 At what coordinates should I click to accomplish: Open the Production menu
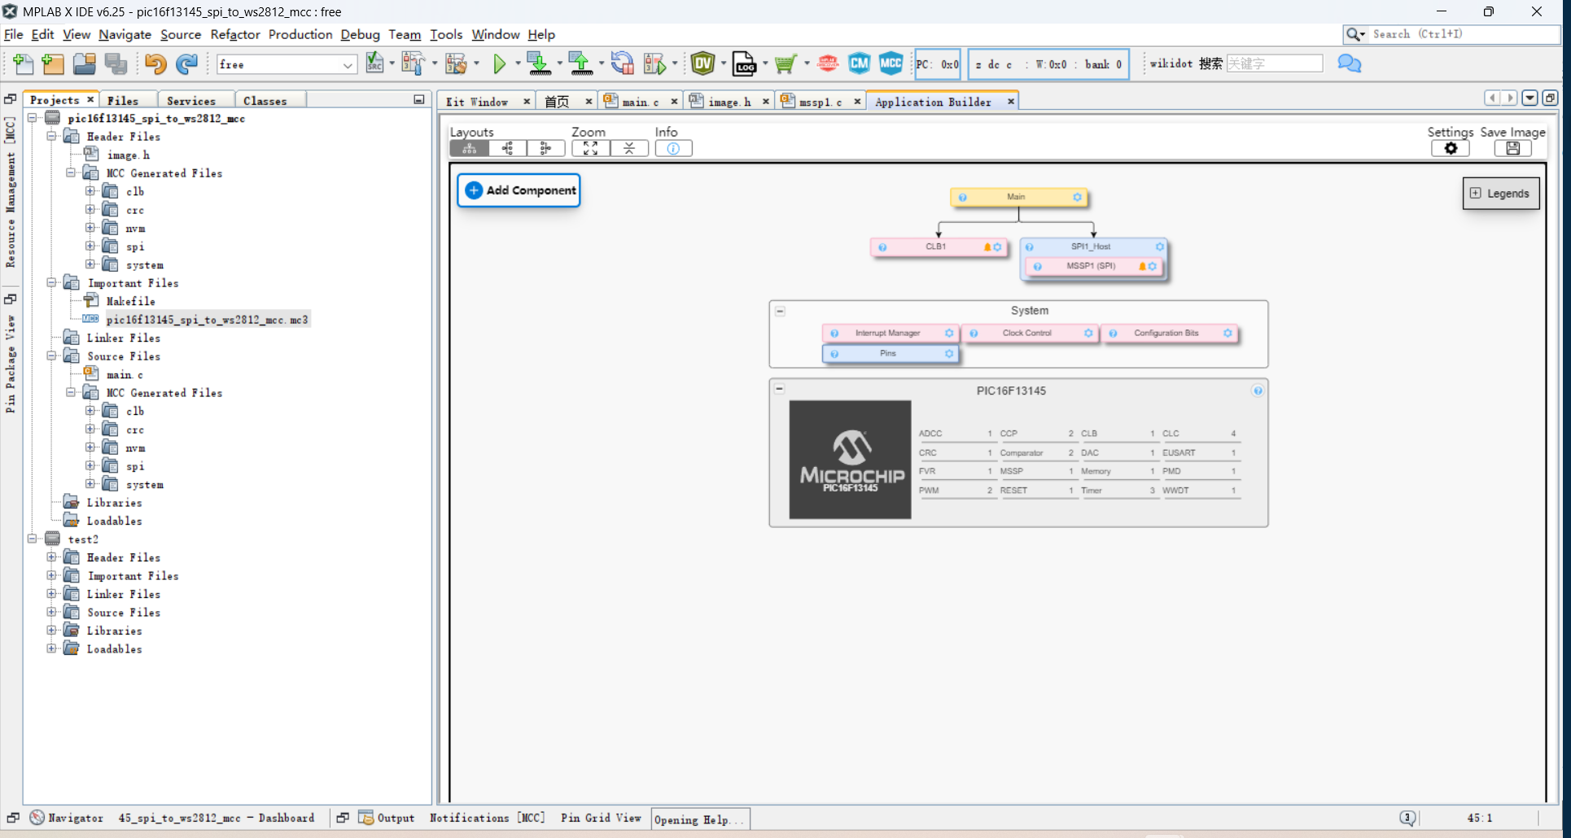tap(300, 34)
